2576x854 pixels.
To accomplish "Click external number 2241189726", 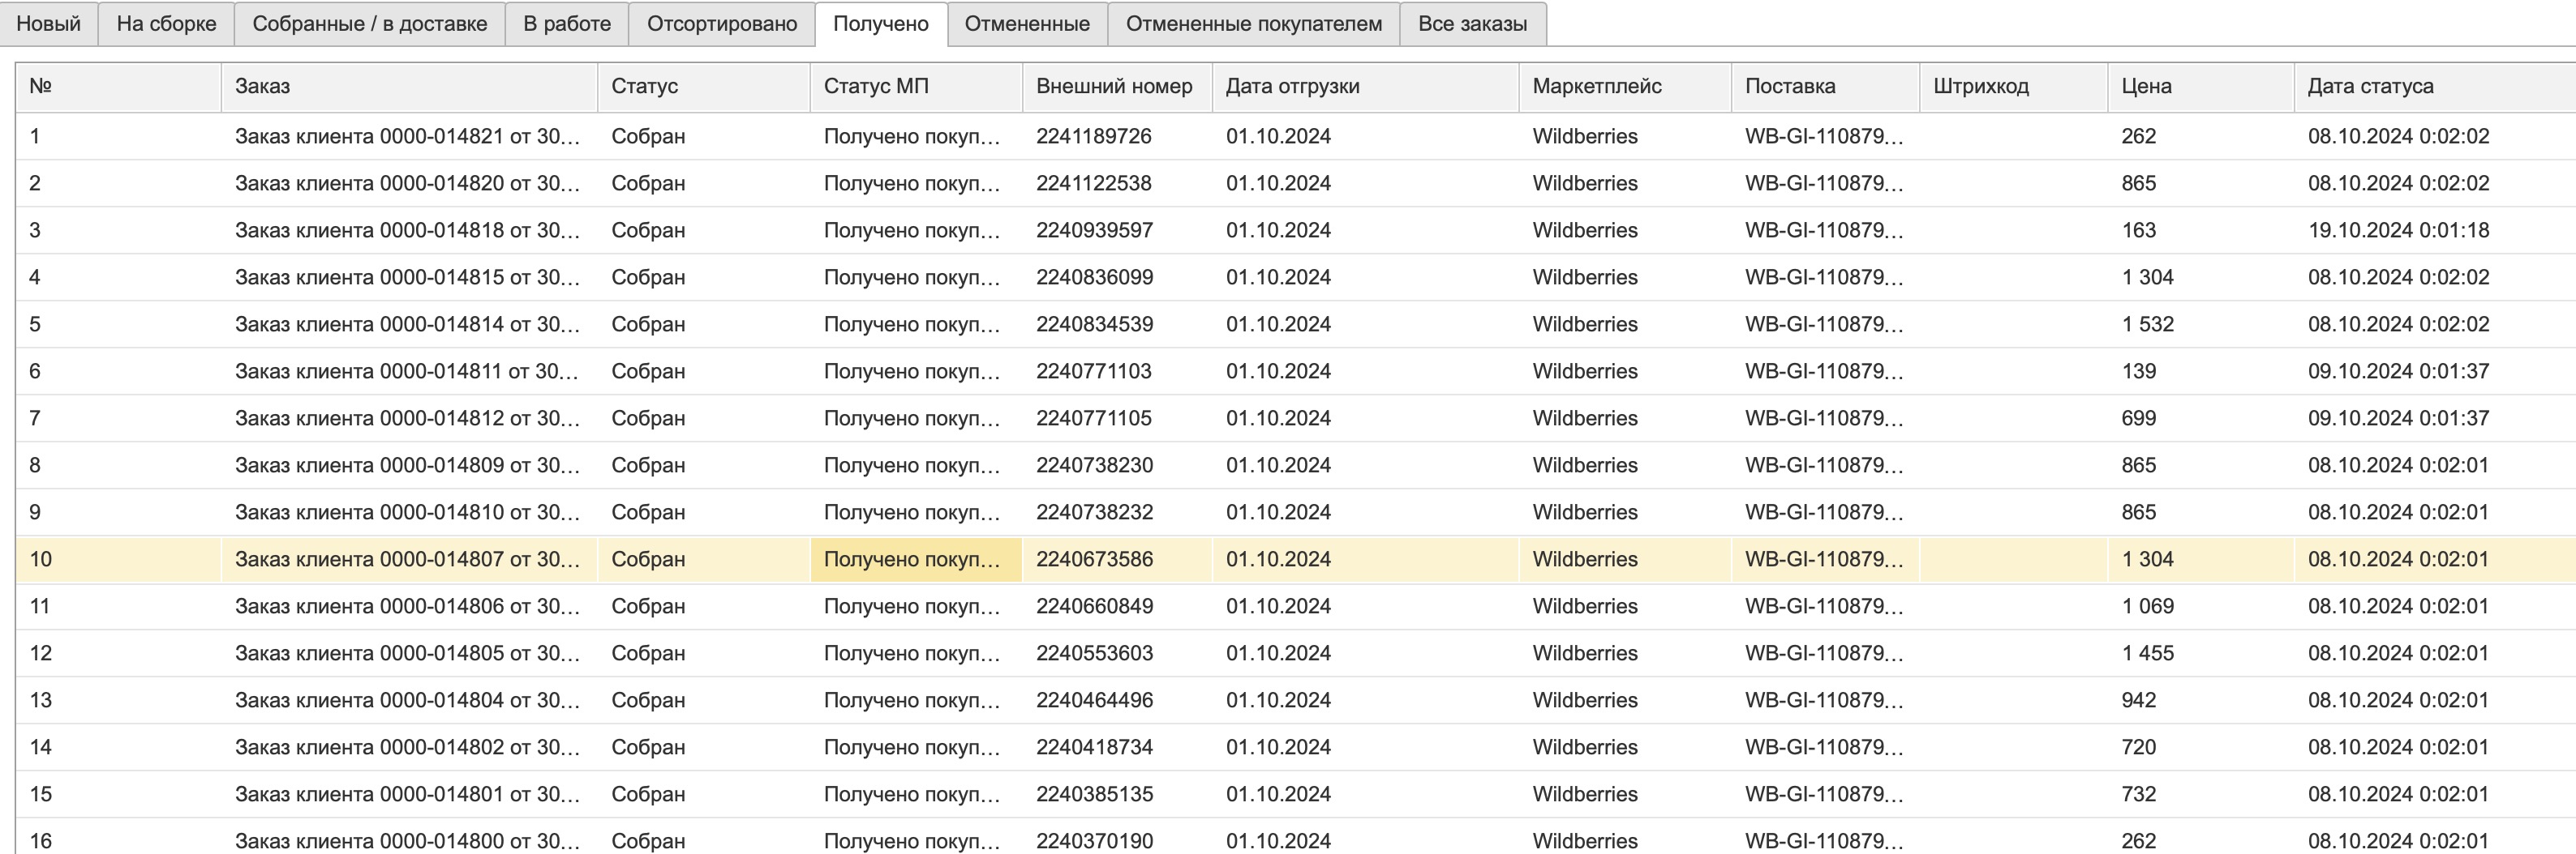I will (x=1094, y=137).
